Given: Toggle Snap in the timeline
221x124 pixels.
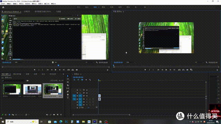Looking at the screenshot, I should 78,80.
